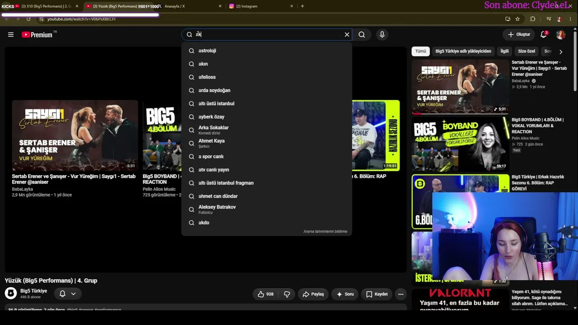Close the Instagram tab
578x325 pixels.
[x=292, y=6]
